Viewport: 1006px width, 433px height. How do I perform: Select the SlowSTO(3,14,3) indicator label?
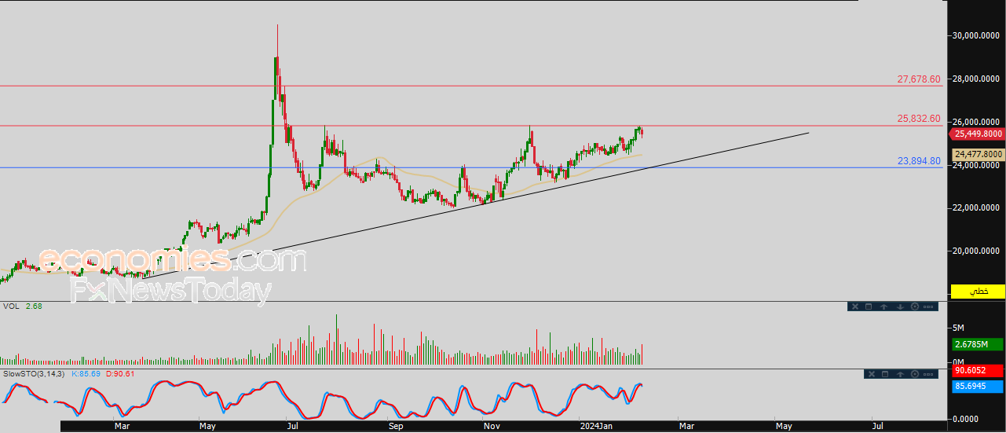tap(35, 373)
